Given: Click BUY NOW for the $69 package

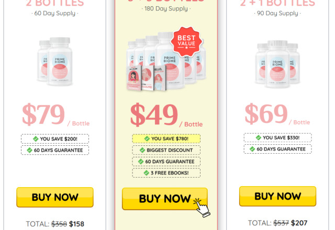Looking at the screenshot, I should (277, 196).
